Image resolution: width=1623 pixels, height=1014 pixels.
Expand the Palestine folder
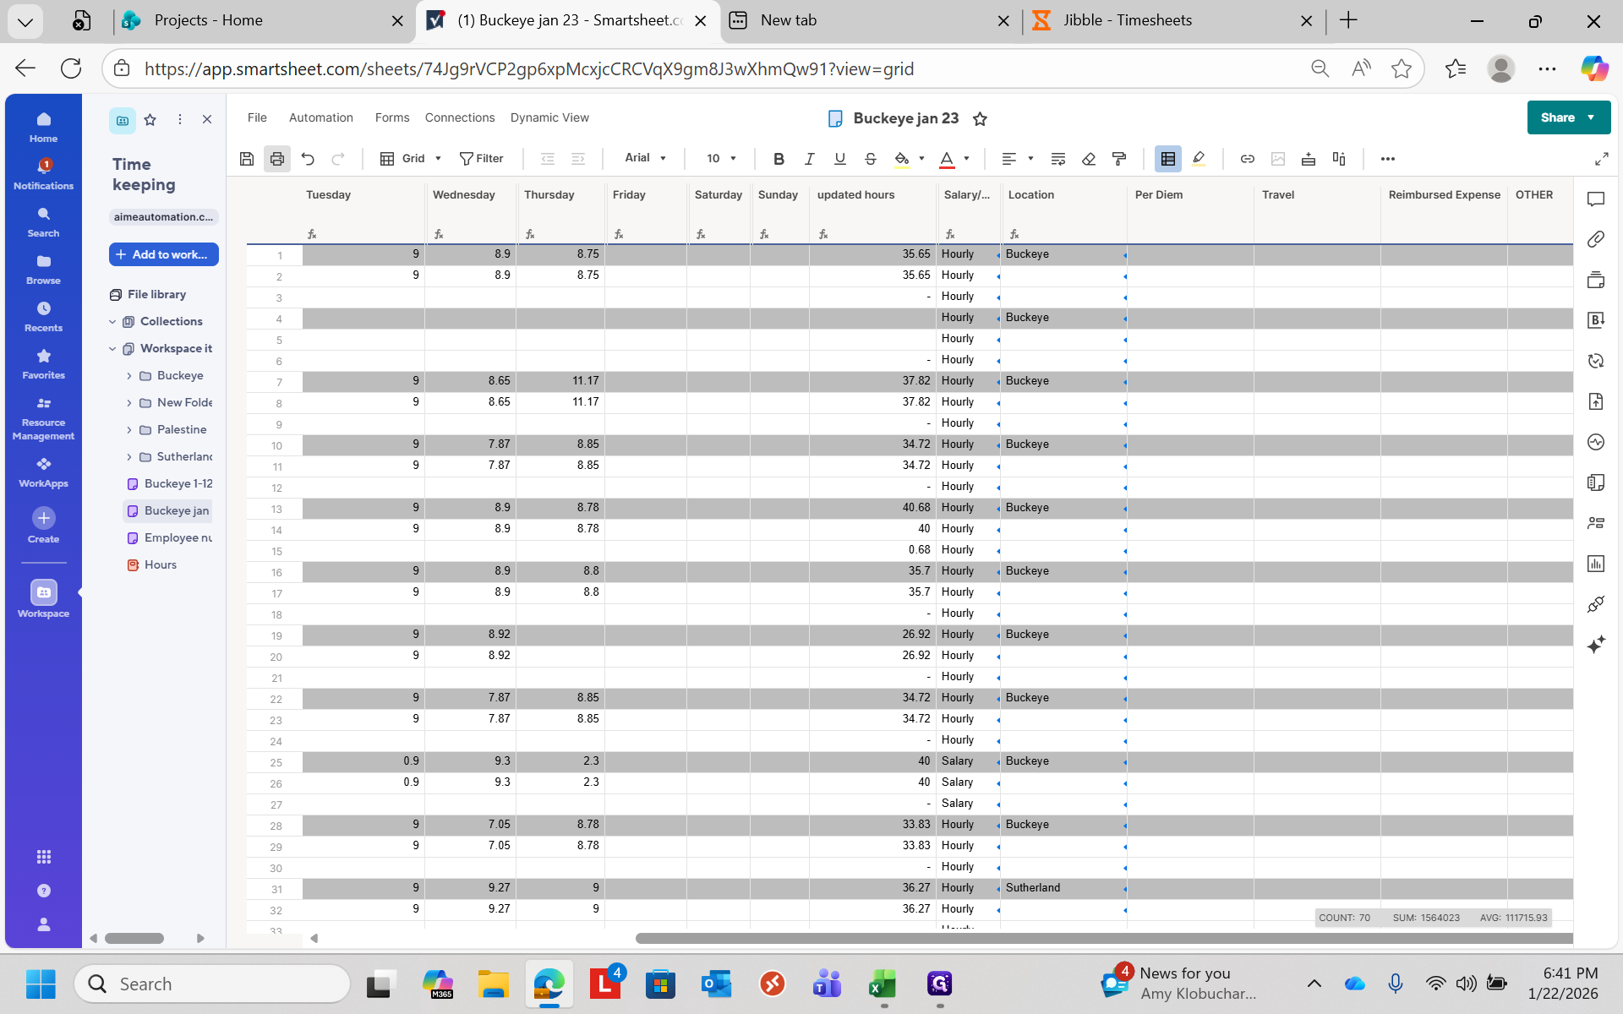(129, 430)
